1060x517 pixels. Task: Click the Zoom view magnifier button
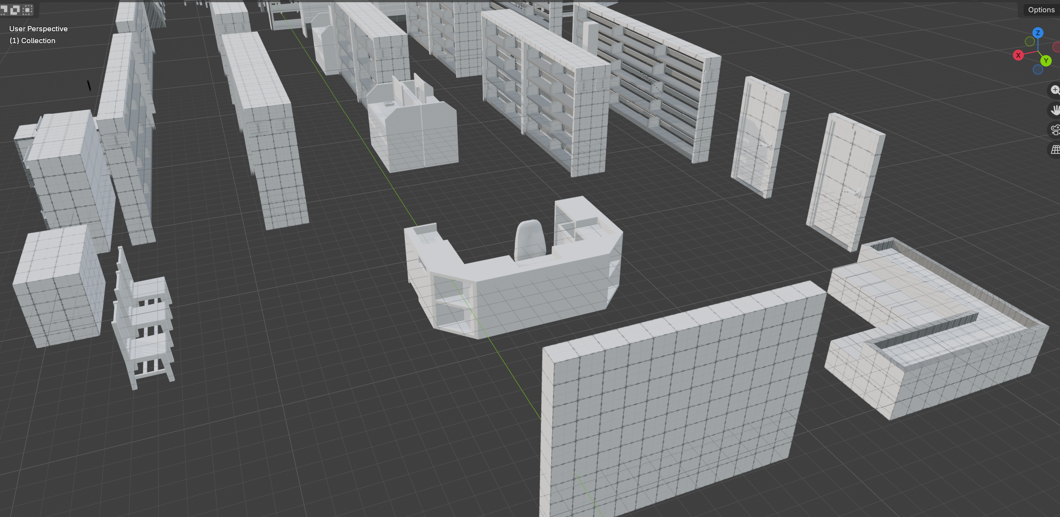point(1054,90)
